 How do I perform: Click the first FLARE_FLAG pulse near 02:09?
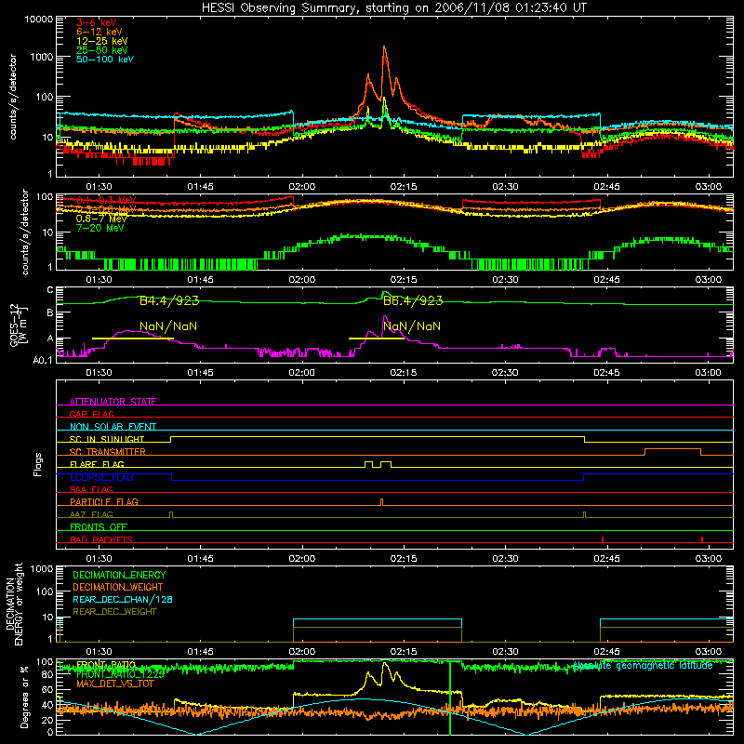click(x=368, y=464)
